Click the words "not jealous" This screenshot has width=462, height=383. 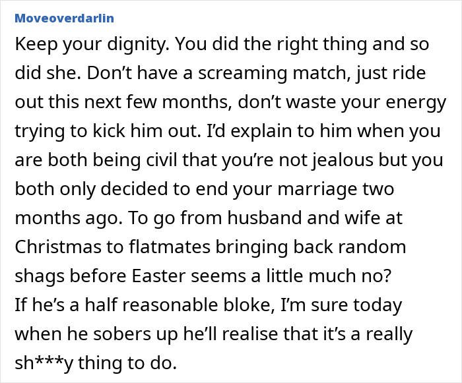coord(321,161)
